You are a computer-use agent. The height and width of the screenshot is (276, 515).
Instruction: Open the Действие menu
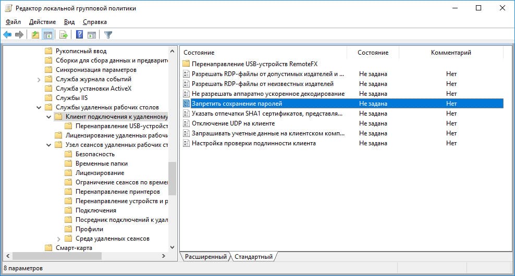[42, 22]
